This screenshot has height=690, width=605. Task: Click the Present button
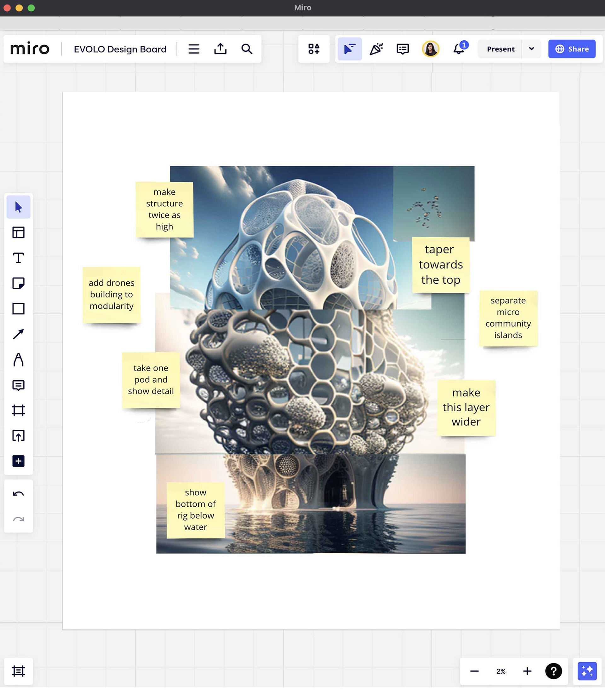[x=500, y=49]
